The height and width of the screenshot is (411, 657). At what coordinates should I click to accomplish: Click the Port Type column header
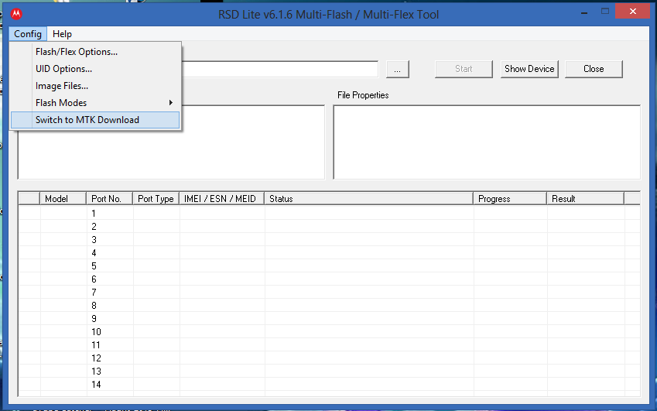(156, 199)
